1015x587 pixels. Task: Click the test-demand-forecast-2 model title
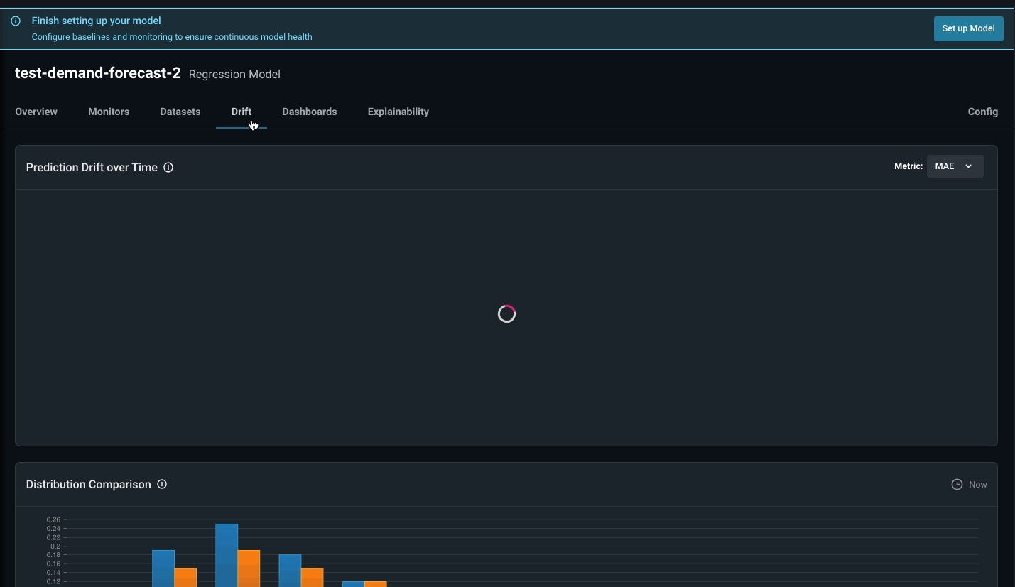click(98, 73)
